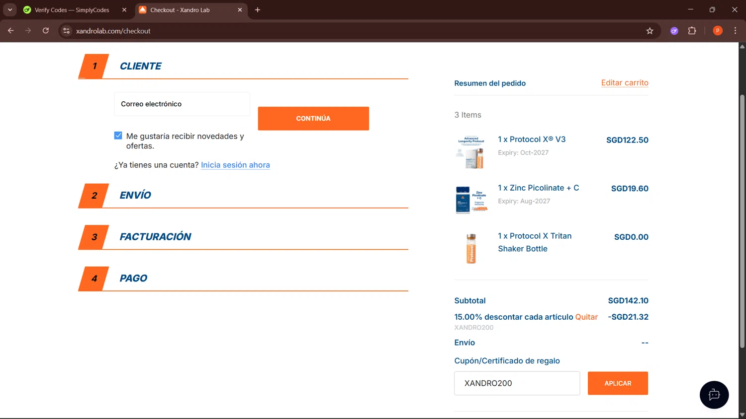Click the browser forward arrow
Screen dimensions: 746x419
pos(28,31)
